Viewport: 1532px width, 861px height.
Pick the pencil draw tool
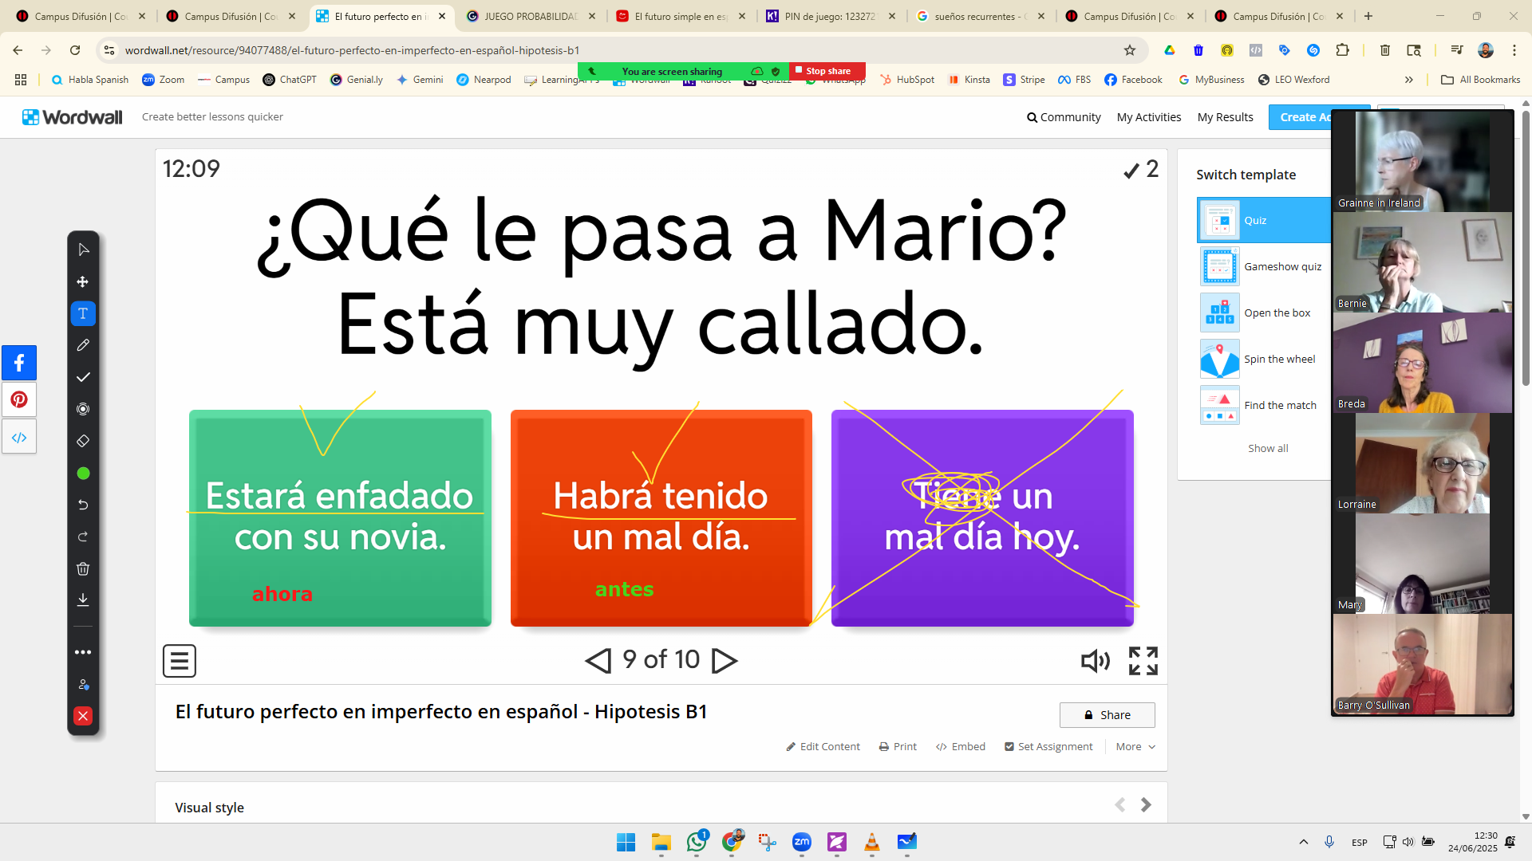(x=83, y=345)
